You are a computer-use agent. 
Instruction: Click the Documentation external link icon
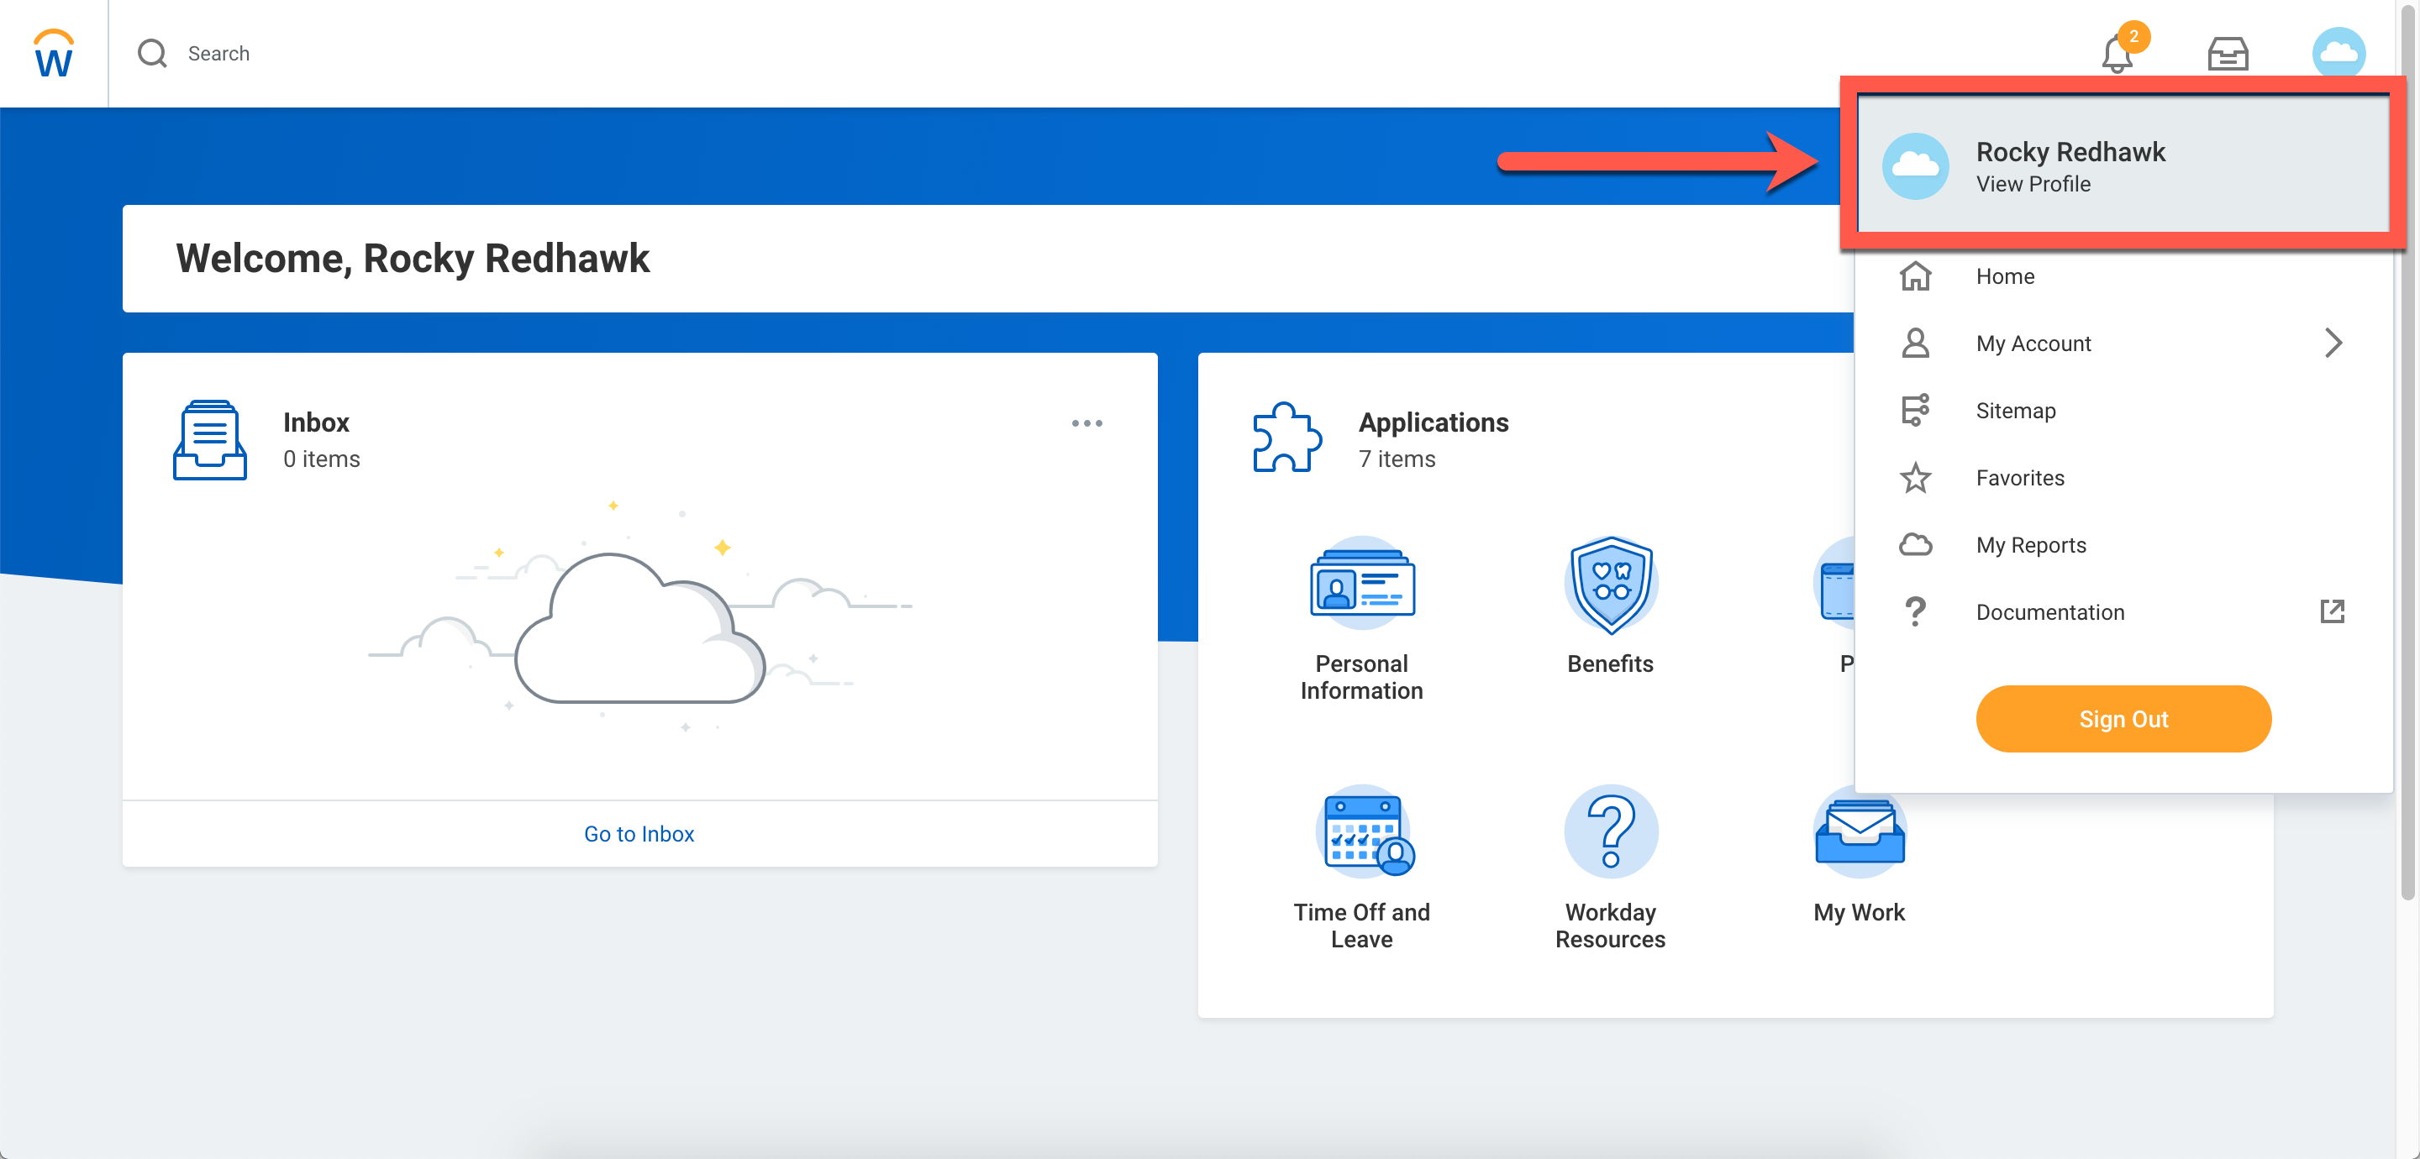pyautogui.click(x=2333, y=612)
